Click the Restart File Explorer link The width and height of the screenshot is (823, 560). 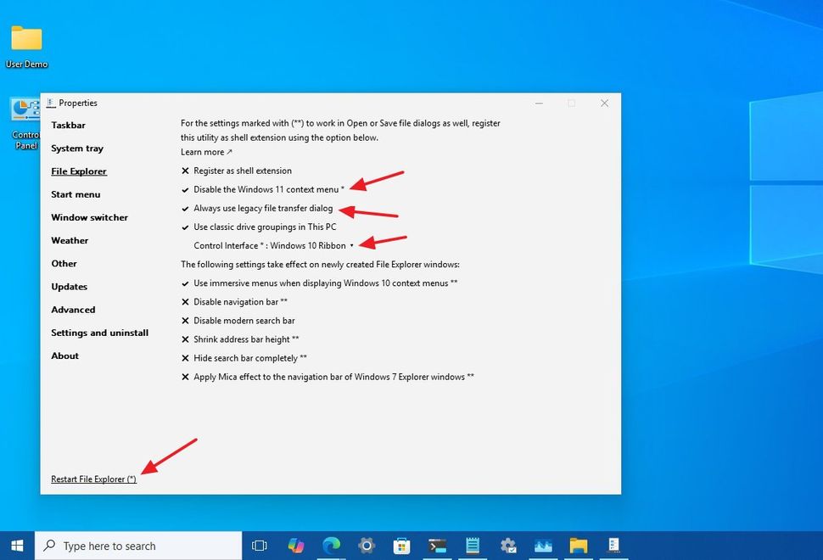tap(93, 479)
